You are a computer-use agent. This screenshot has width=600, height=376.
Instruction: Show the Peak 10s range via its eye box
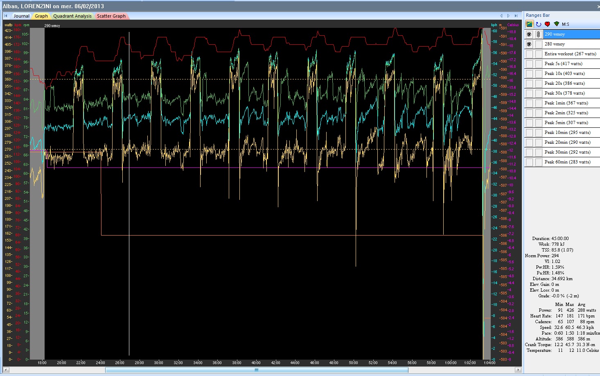point(529,74)
